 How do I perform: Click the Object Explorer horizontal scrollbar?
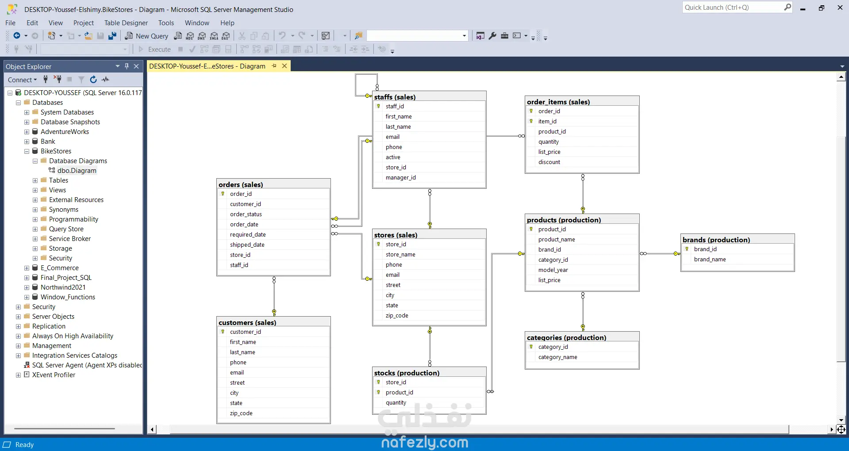(x=65, y=428)
